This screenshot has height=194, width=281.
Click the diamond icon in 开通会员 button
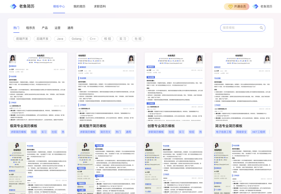[231, 7]
